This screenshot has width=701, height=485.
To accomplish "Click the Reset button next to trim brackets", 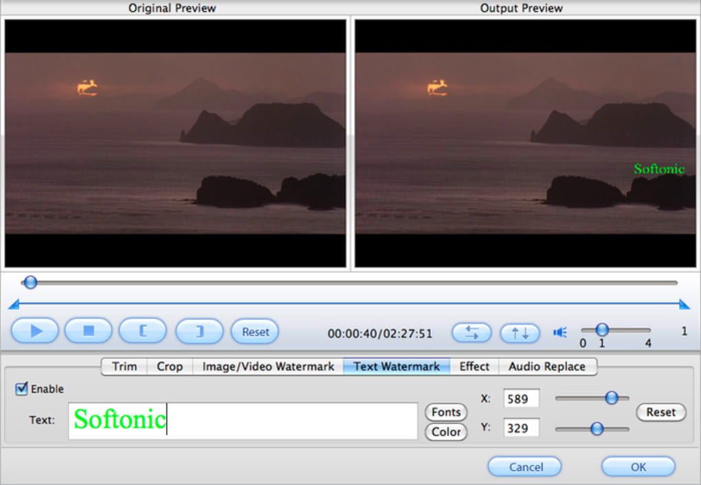I will 255,332.
